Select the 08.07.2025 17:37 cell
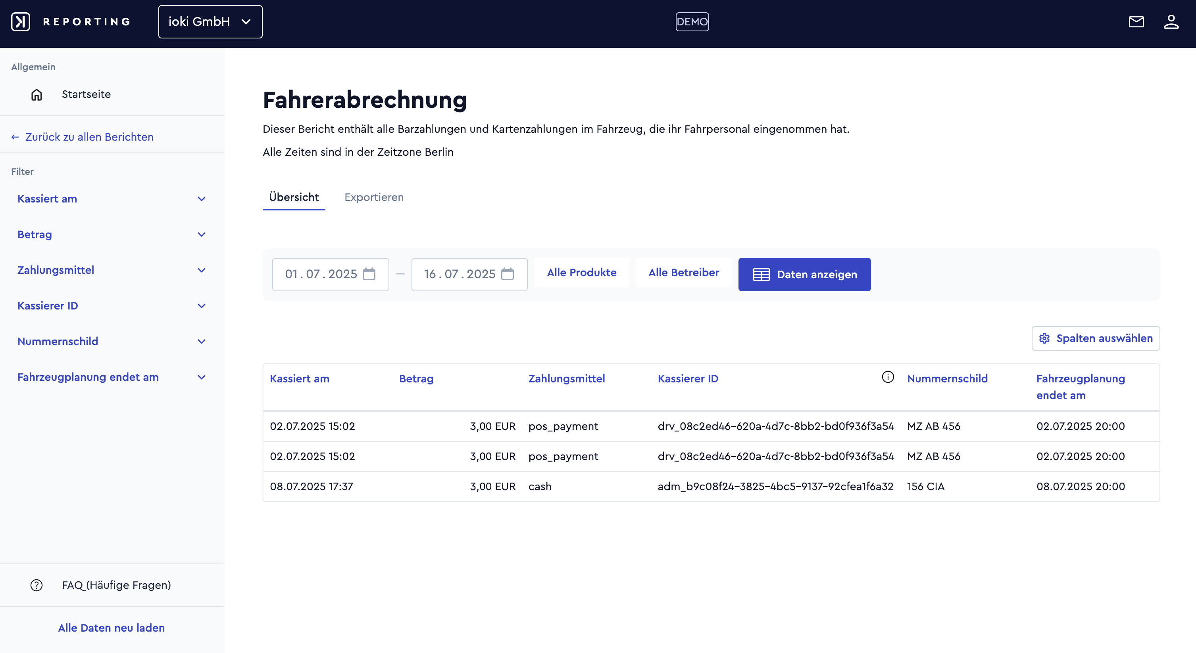 click(x=311, y=487)
